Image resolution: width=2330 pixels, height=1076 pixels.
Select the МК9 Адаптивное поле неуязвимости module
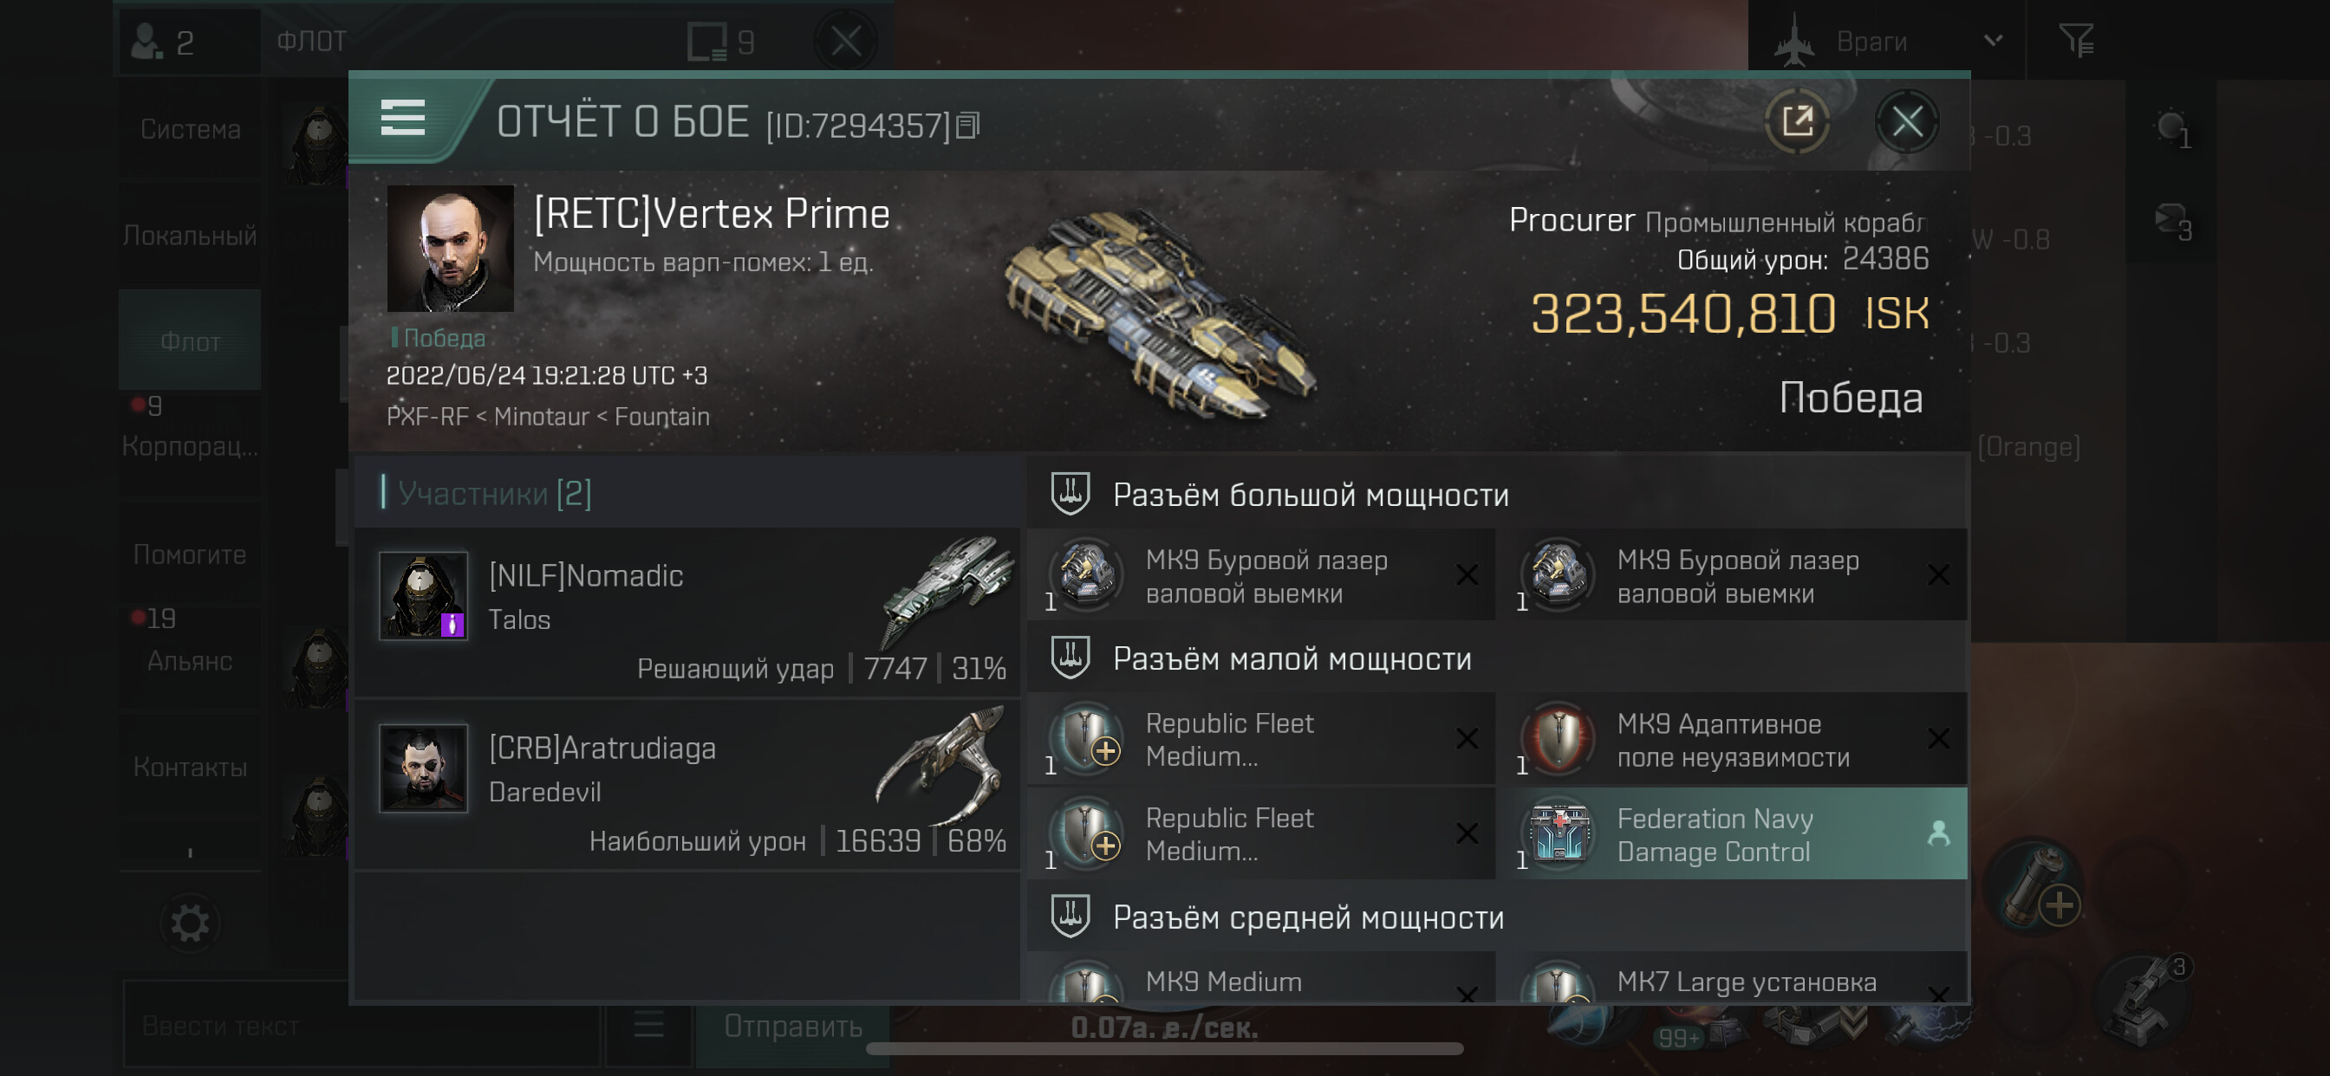click(1742, 740)
